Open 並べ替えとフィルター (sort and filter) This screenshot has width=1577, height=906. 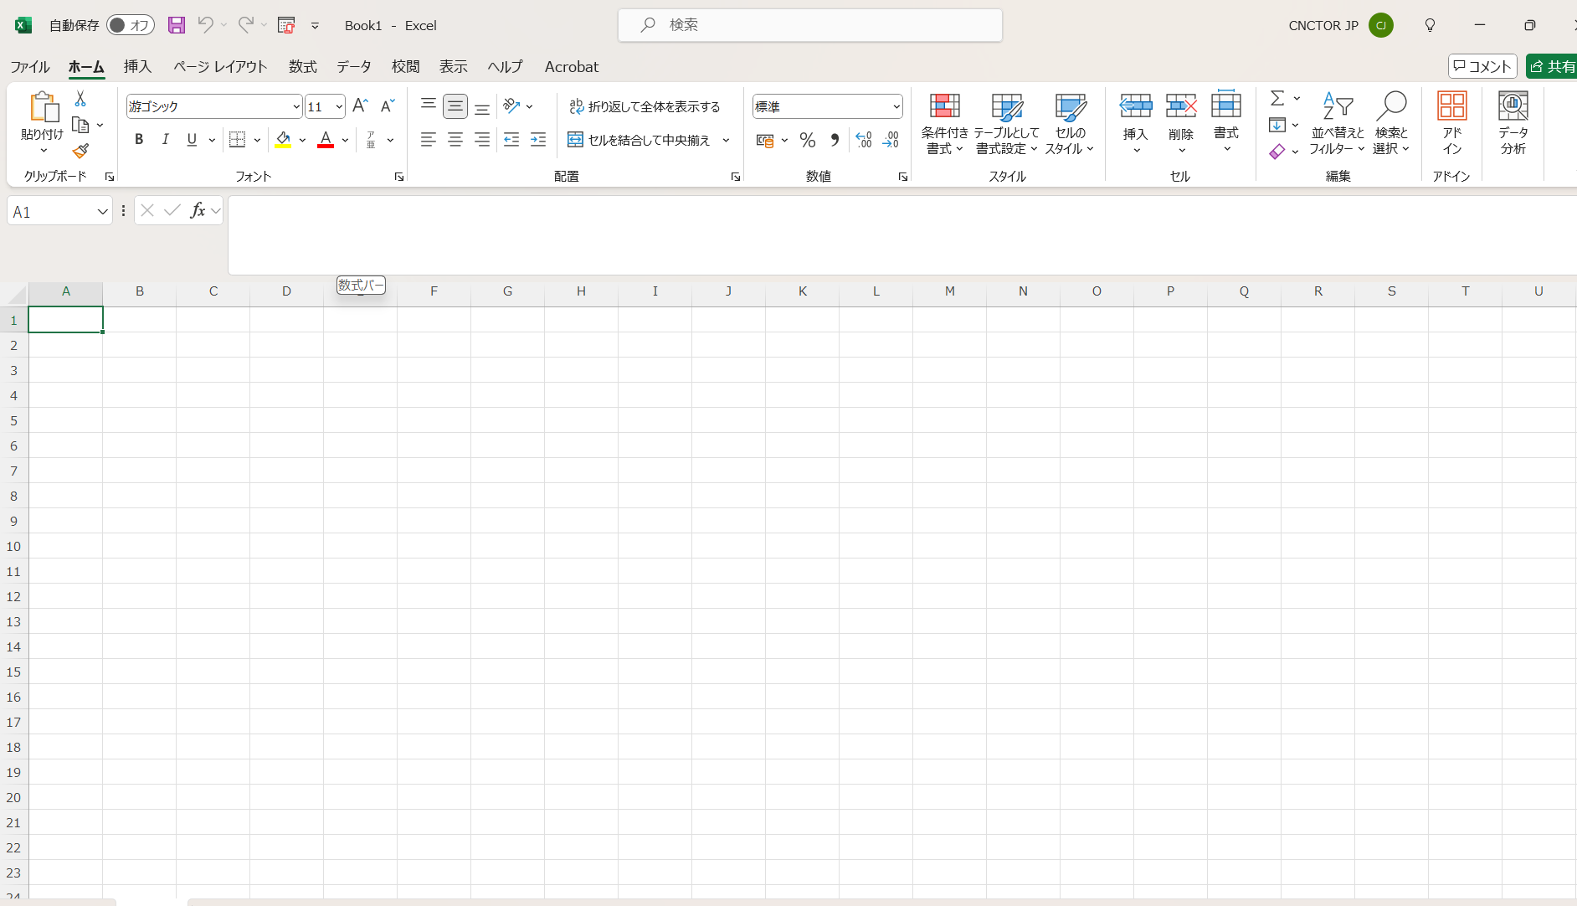[1337, 124]
